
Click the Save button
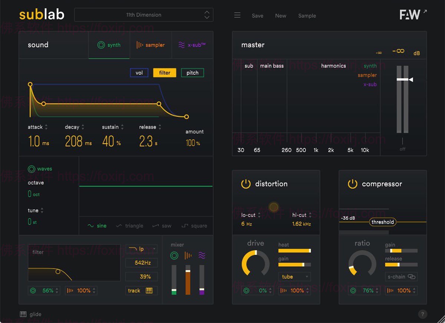click(x=257, y=16)
